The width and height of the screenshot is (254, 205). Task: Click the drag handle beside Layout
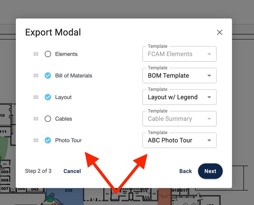coord(36,97)
